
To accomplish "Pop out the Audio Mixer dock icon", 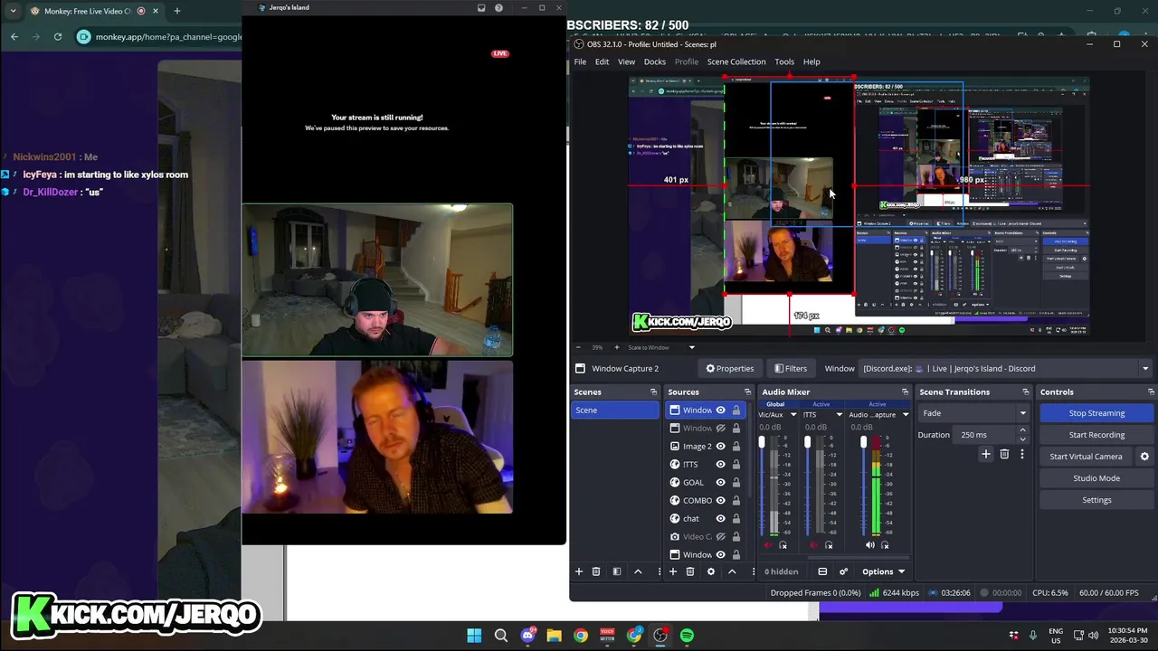I will tap(905, 392).
